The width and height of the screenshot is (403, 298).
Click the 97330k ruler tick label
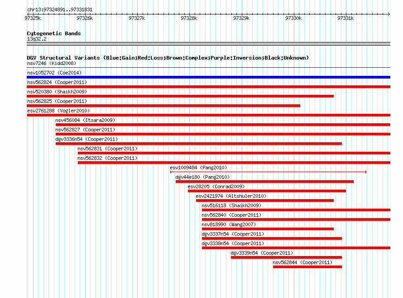(x=293, y=18)
